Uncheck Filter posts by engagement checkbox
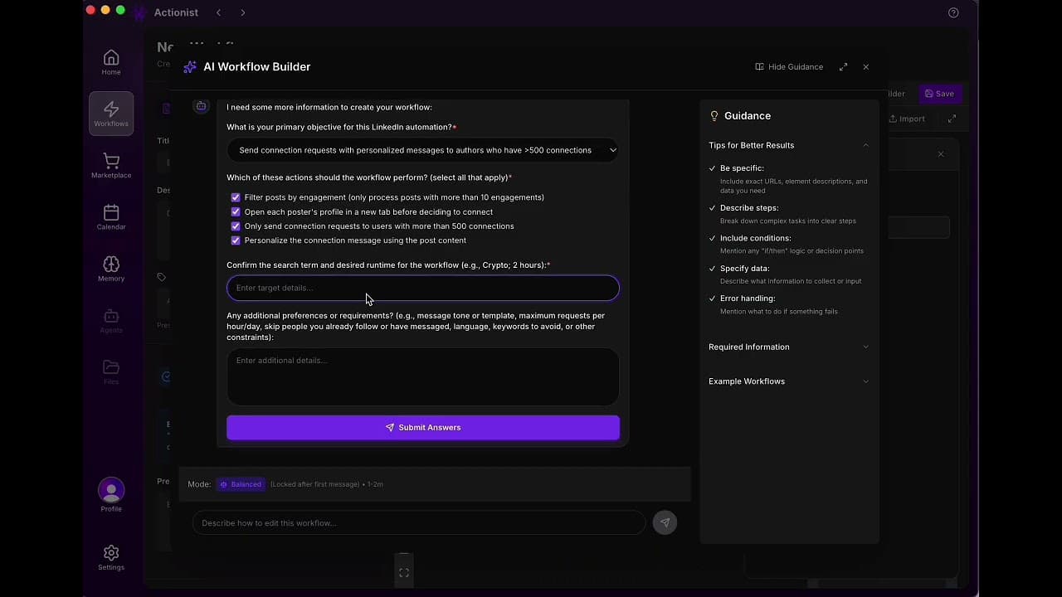This screenshot has width=1062, height=597. [x=236, y=197]
